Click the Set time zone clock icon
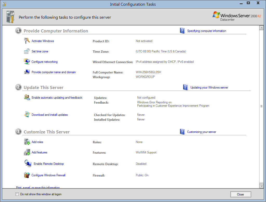This screenshot has height=202, width=266. pyautogui.click(x=27, y=51)
